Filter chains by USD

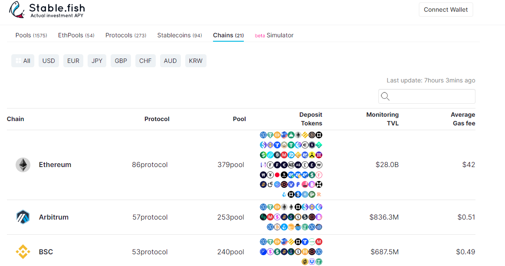pyautogui.click(x=49, y=61)
